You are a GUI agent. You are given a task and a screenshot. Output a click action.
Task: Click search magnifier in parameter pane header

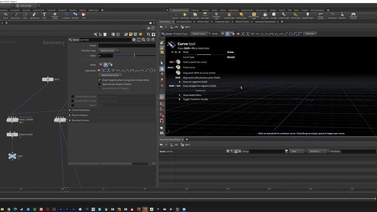click(x=144, y=39)
